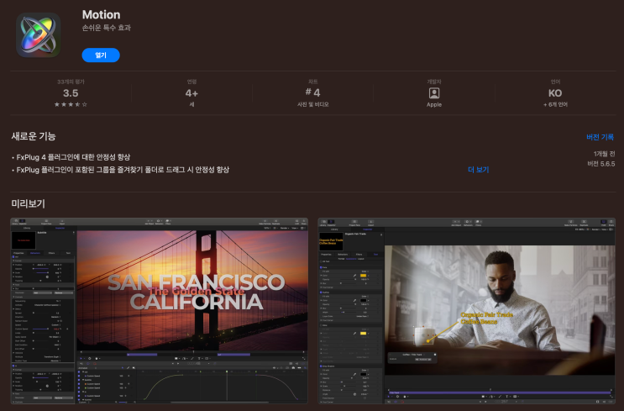Click the 4+ age rating badge
This screenshot has height=411, width=624.
(191, 93)
